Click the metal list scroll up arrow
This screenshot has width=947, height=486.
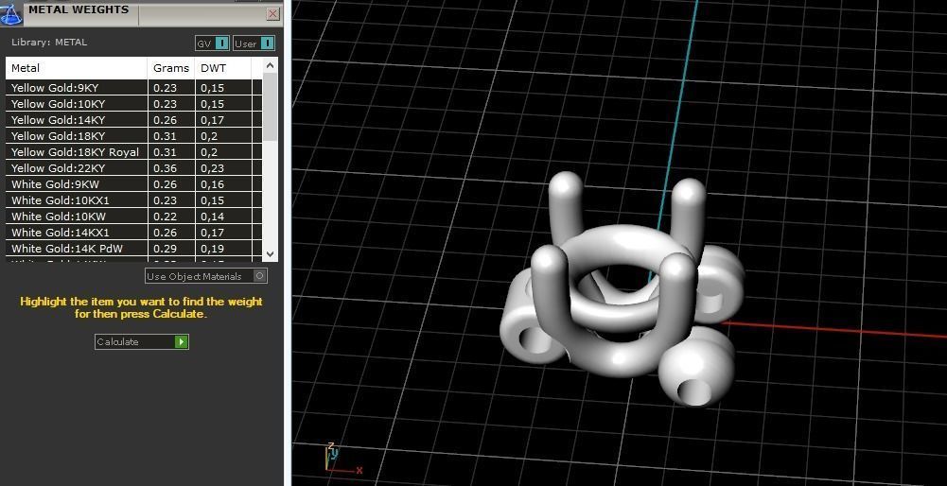click(270, 65)
